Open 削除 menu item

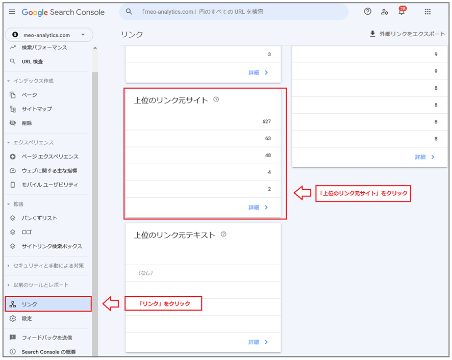point(27,123)
